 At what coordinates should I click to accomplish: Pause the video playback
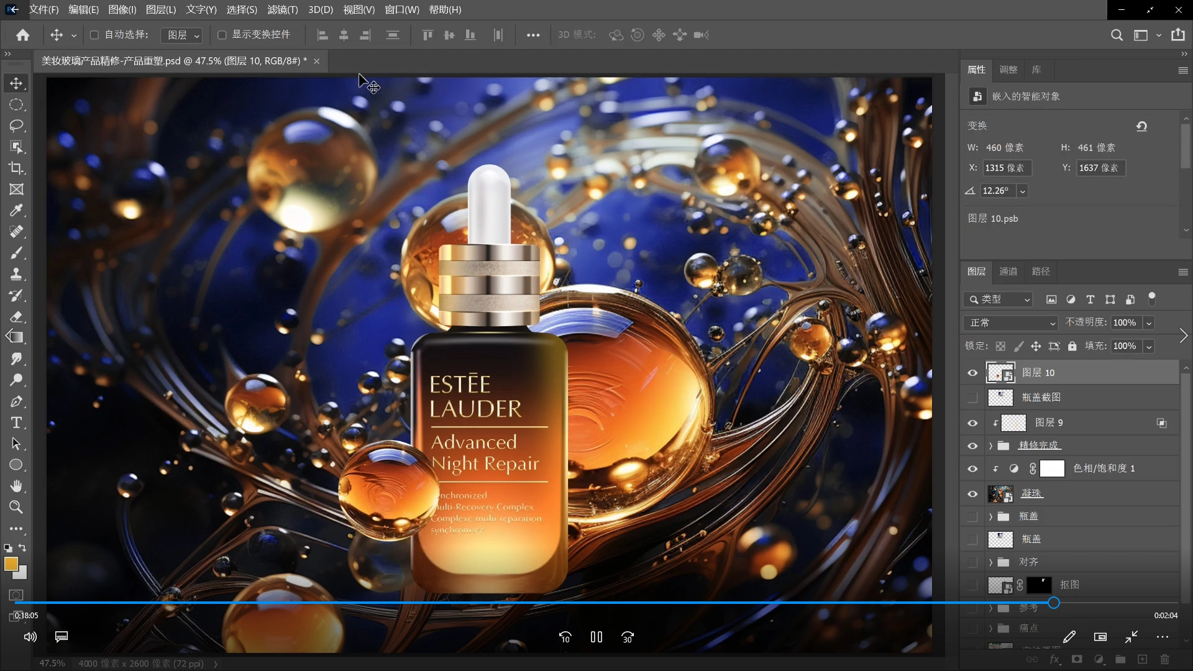coord(596,637)
